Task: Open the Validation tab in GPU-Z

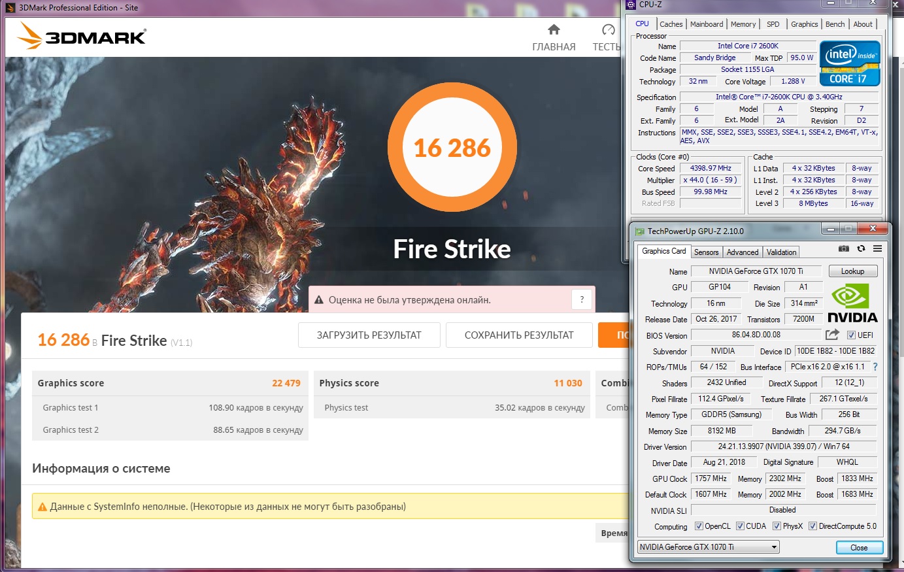Action: pos(781,252)
